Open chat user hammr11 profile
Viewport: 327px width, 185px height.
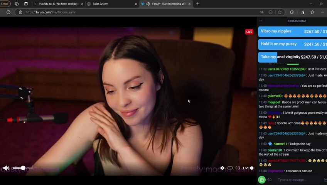280,144
